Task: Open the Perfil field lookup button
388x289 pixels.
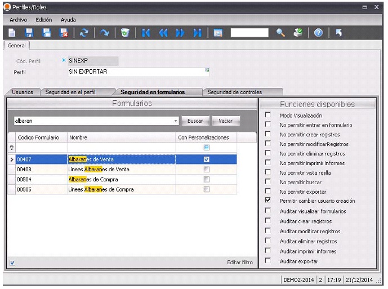Action: pos(207,71)
